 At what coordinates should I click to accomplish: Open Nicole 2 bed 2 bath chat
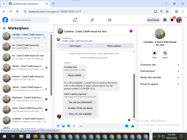click(25, 68)
